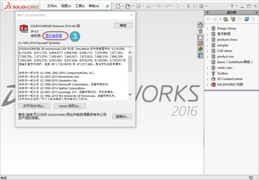Click the Save icon in toolbar
This screenshot has height=180, width=259.
click(138, 6)
